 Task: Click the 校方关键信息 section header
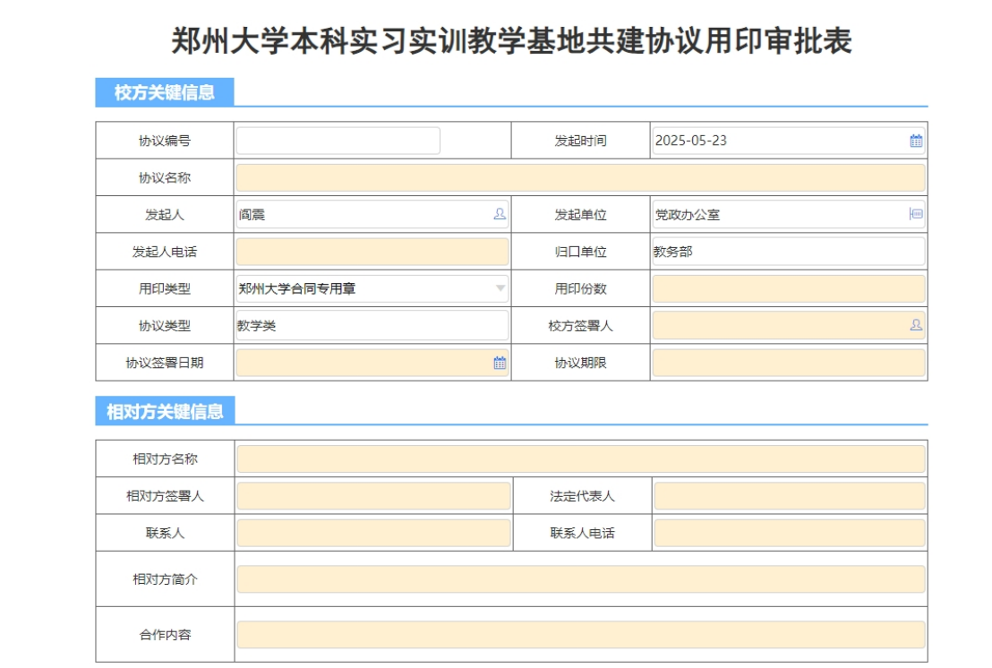point(165,92)
